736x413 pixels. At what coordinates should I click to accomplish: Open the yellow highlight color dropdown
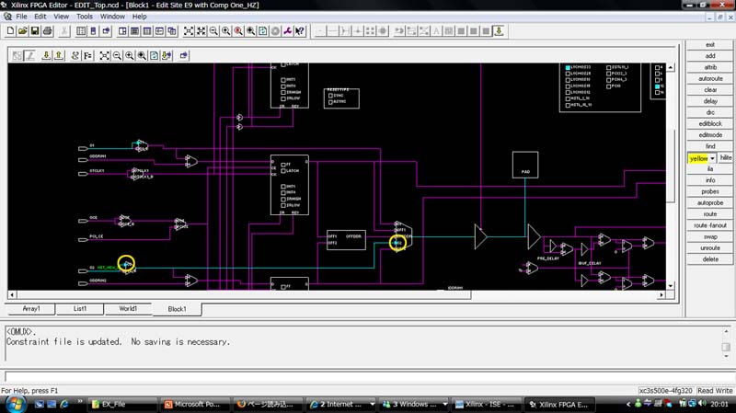pos(712,158)
